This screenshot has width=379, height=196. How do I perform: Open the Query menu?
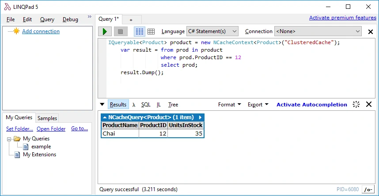pyautogui.click(x=47, y=19)
